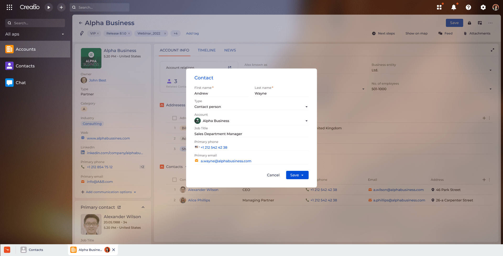The image size is (503, 256).
Task: Open the page designer icon next to lock
Action: (480, 23)
